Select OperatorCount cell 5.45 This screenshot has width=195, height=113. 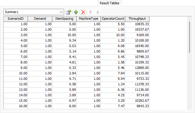113,57
